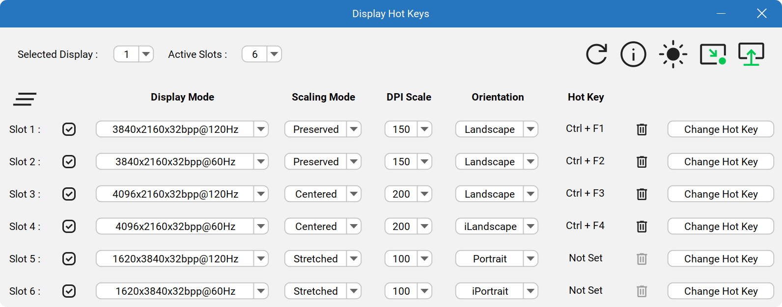
Task: Minimize the Display Hot Keys window
Action: (x=721, y=14)
